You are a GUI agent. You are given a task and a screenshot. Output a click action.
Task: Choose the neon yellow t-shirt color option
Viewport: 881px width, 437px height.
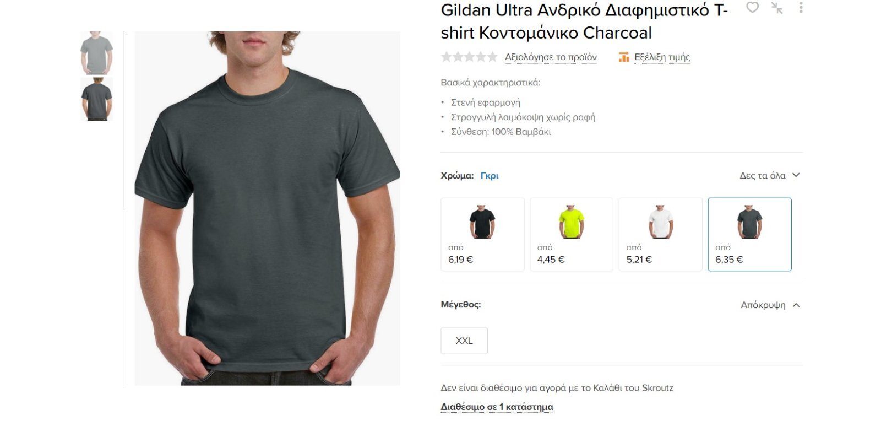tap(572, 234)
